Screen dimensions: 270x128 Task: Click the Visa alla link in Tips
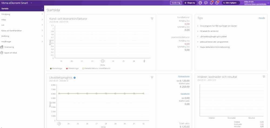click(x=262, y=18)
